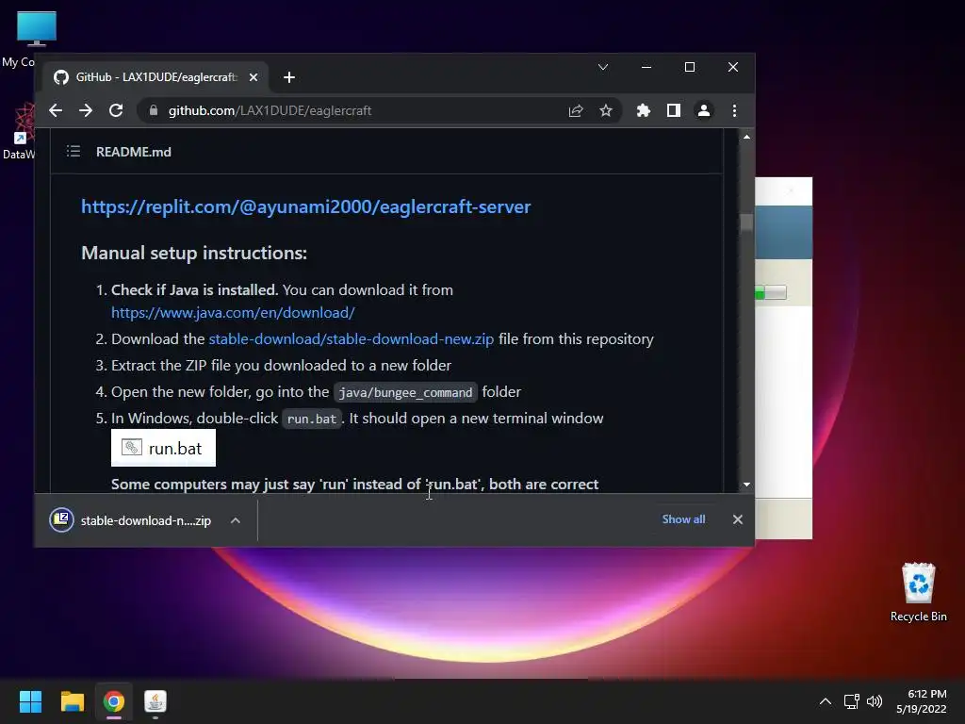The image size is (965, 724).
Task: Go back to the previous page in Chrome
Action: click(x=56, y=111)
